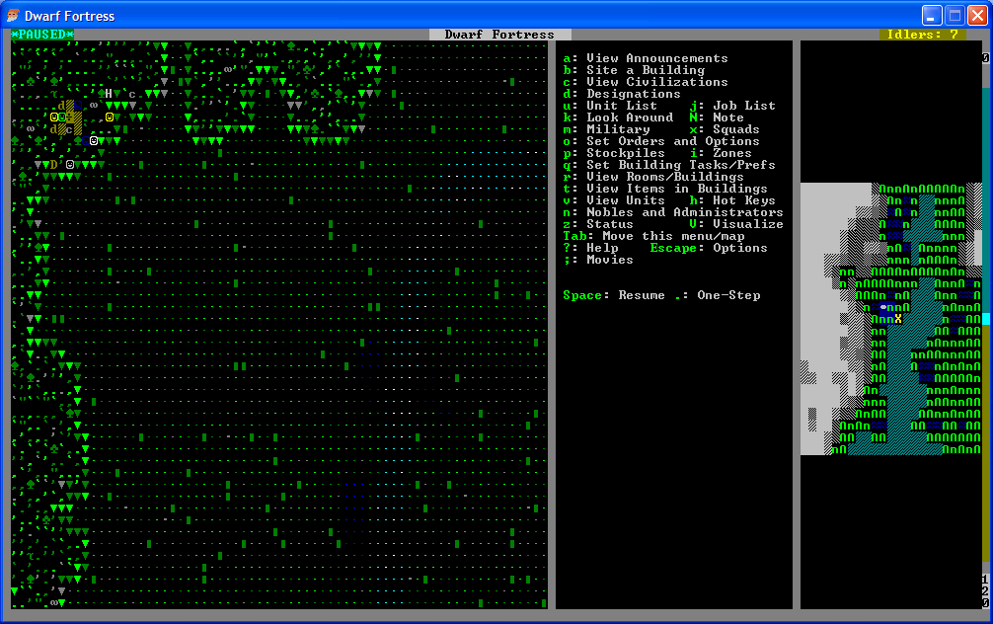Select Look Around
This screenshot has width=993, height=624.
(x=618, y=117)
